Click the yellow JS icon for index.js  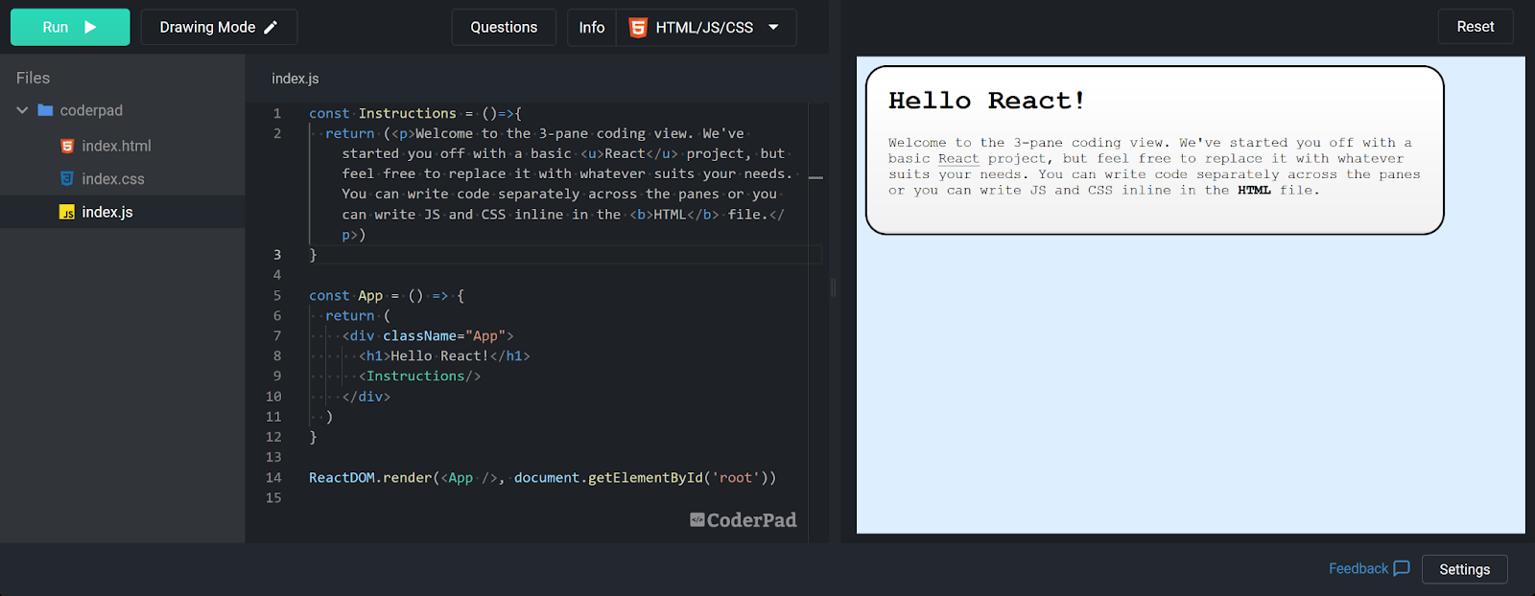click(67, 213)
